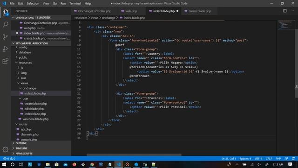The height and width of the screenshot is (168, 298).
Task: Click Ln 31, Col 1 go-to-line status
Action: coord(229,159)
